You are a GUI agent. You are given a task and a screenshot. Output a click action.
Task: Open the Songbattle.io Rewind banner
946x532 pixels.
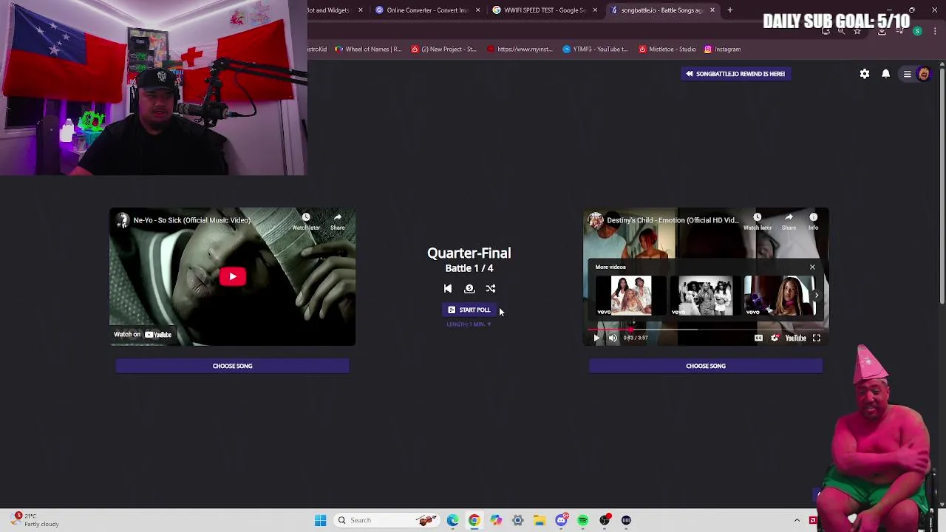click(x=735, y=74)
